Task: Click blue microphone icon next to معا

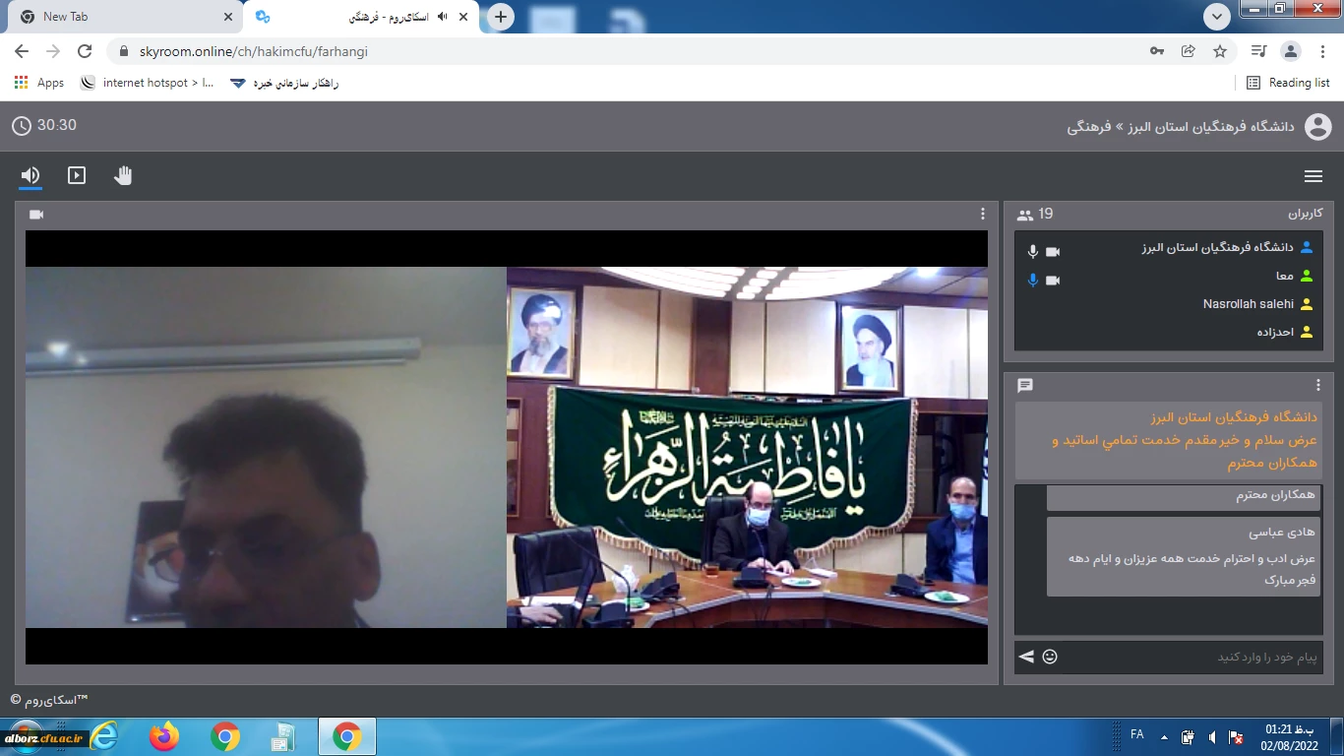Action: pos(1032,281)
